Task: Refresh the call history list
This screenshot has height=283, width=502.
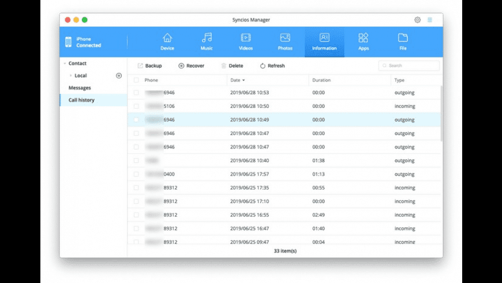Action: pyautogui.click(x=272, y=66)
